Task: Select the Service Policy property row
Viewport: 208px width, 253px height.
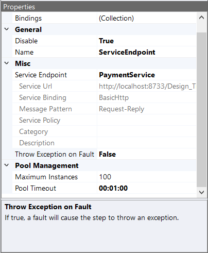Action: (x=104, y=120)
